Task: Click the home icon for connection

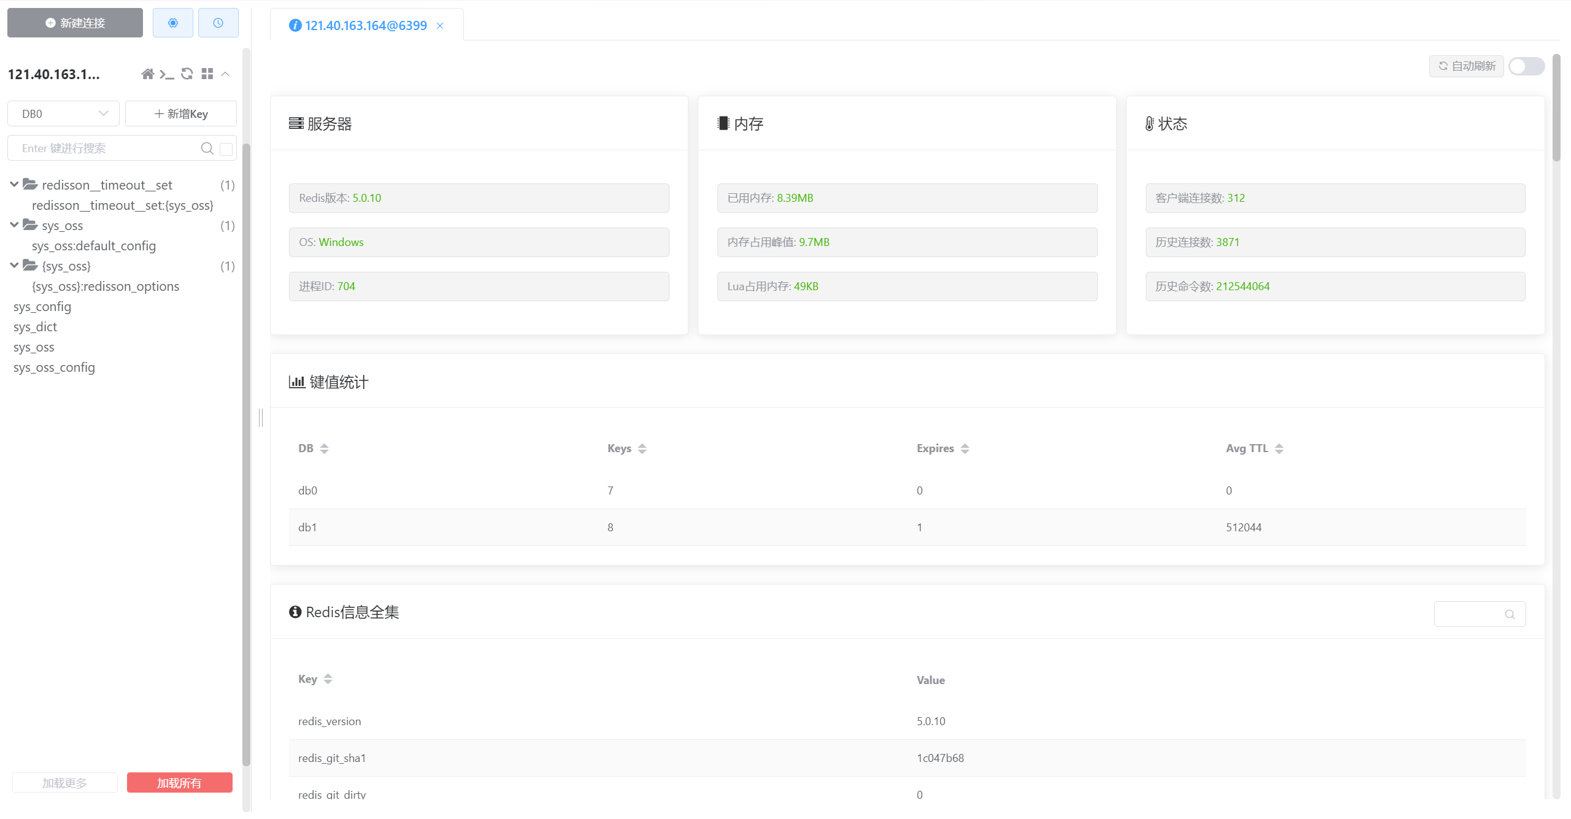Action: [x=147, y=74]
